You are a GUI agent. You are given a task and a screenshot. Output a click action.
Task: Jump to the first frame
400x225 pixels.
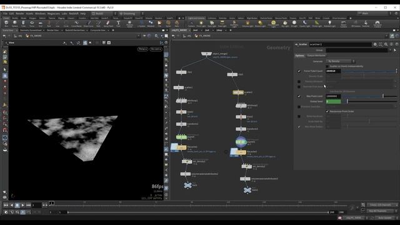tap(6, 205)
